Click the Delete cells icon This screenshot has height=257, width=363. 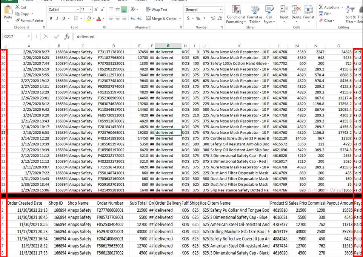pos(296,10)
